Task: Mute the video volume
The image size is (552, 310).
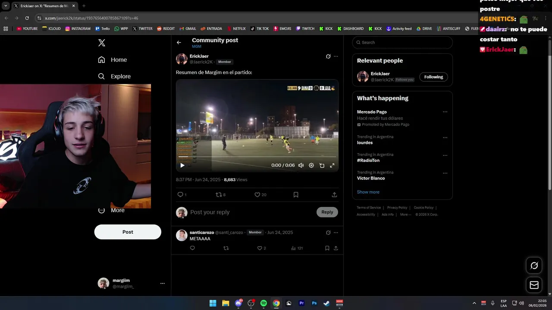Action: click(x=301, y=165)
